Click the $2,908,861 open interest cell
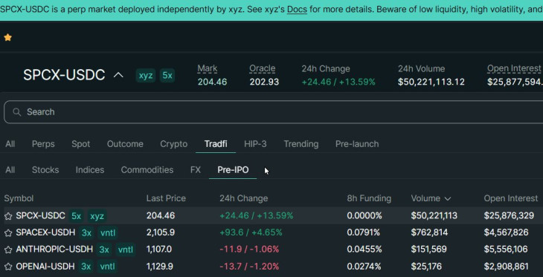 (507, 267)
